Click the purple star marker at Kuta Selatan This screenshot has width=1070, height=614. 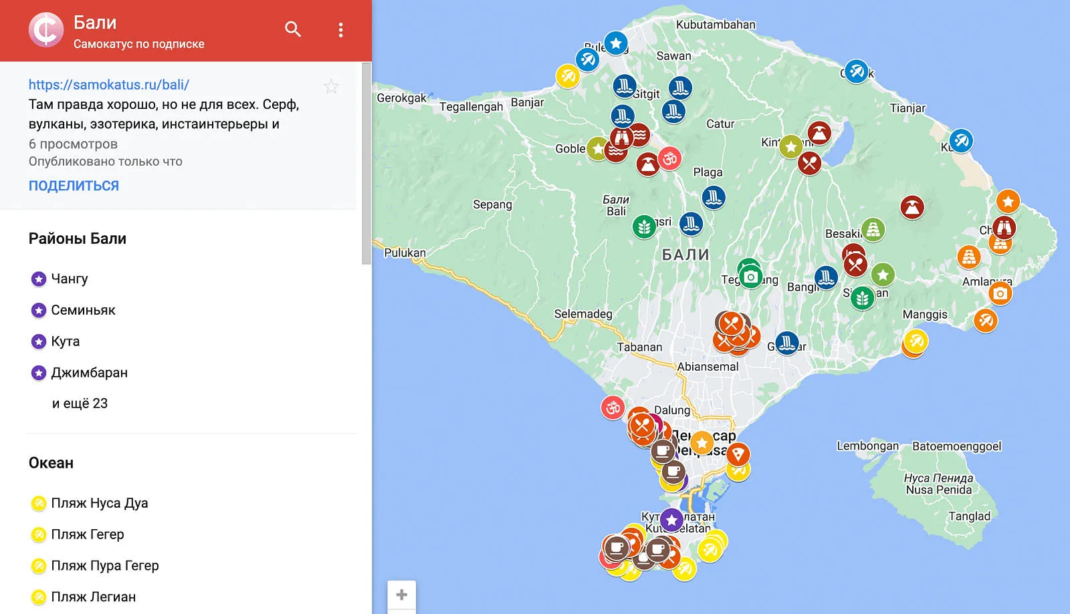click(x=671, y=520)
